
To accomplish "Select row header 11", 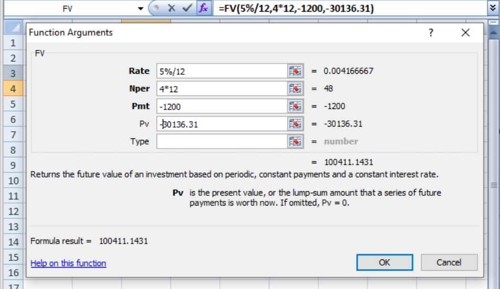I will [13, 196].
